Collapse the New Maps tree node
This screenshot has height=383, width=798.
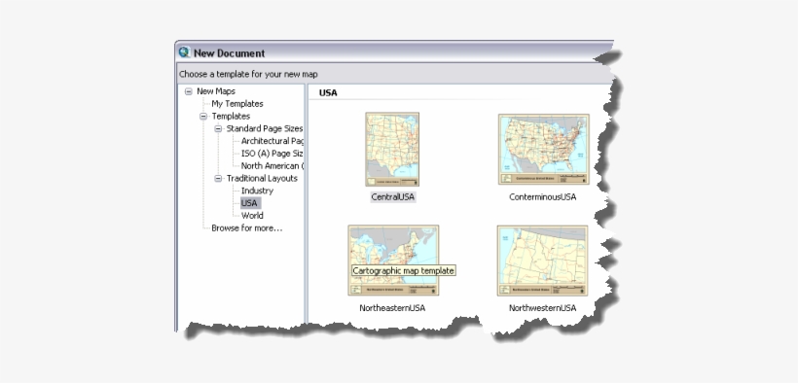188,91
